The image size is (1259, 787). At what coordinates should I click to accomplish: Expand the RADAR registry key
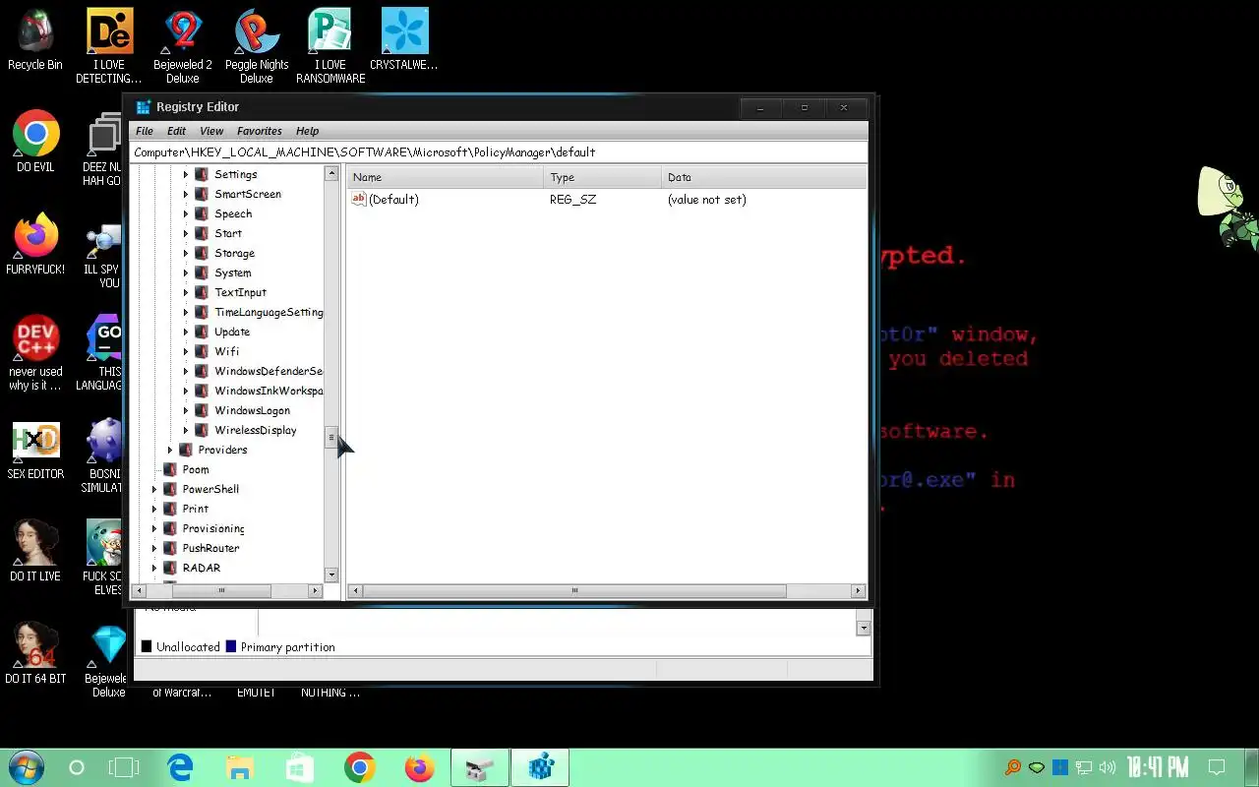coord(153,568)
